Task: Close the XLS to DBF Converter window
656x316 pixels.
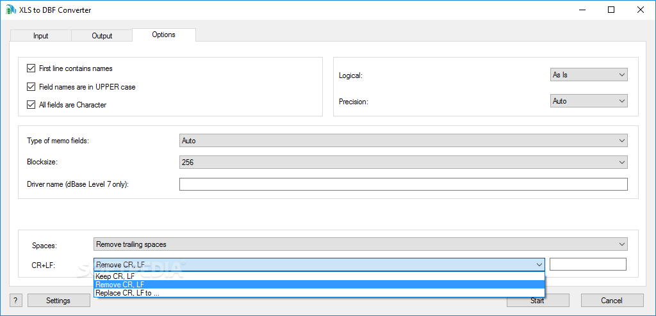Action: click(x=640, y=10)
